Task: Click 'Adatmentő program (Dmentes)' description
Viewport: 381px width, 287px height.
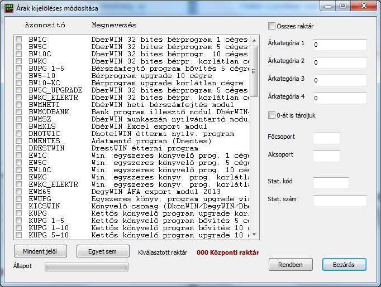Action: (151, 141)
